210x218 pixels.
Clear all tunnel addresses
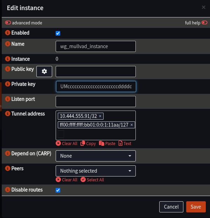click(x=66, y=143)
